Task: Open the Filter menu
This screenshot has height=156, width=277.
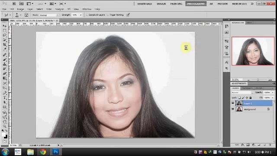Action: (x=49, y=9)
